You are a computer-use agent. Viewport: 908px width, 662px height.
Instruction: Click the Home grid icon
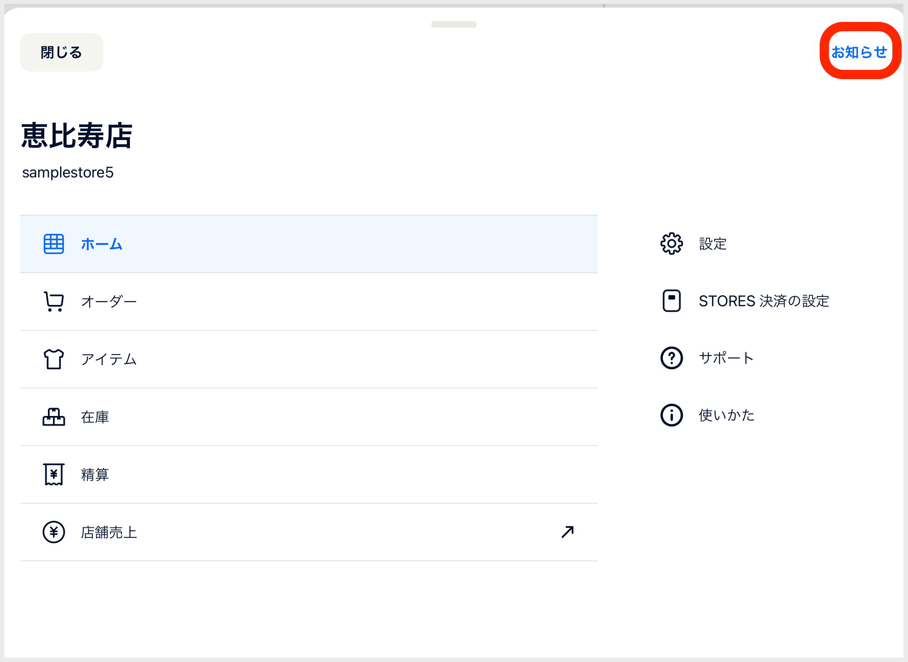[54, 244]
